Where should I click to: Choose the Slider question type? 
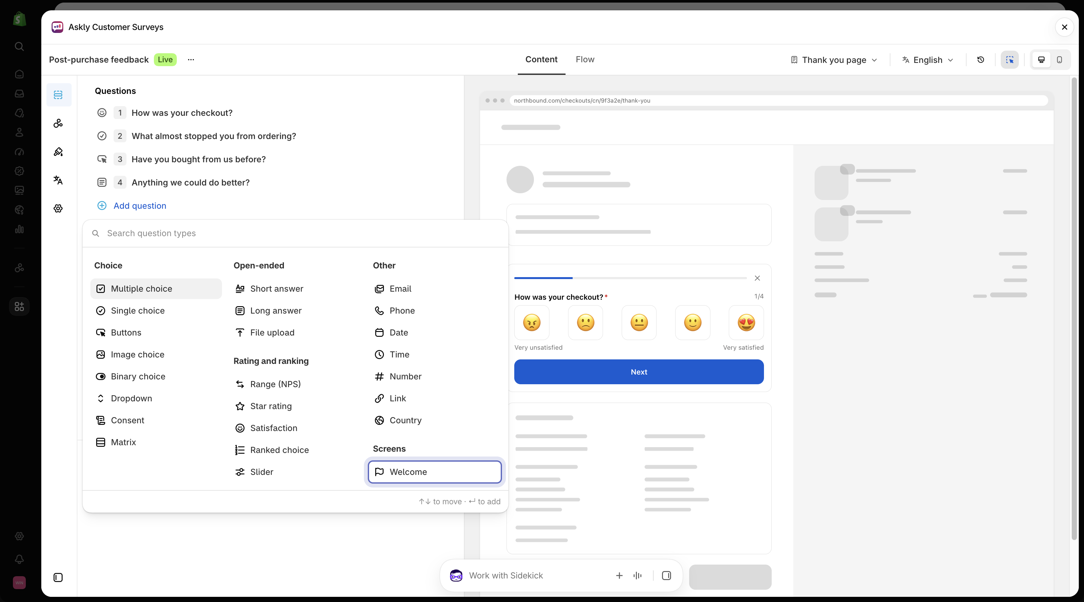[x=296, y=472]
